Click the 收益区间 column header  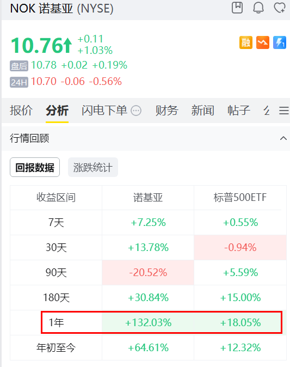56,197
